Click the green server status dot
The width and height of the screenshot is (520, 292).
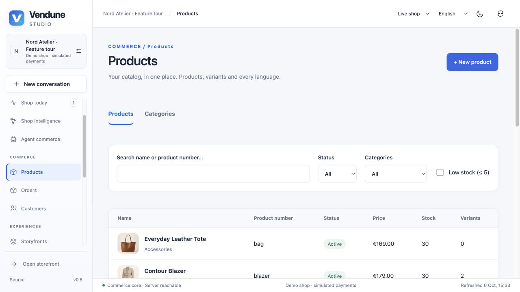tap(104, 286)
